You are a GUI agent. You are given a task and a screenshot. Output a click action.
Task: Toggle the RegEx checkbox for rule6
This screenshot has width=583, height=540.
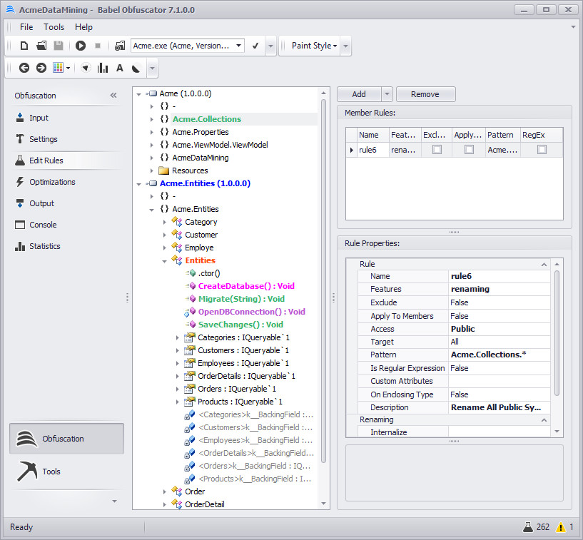point(542,150)
